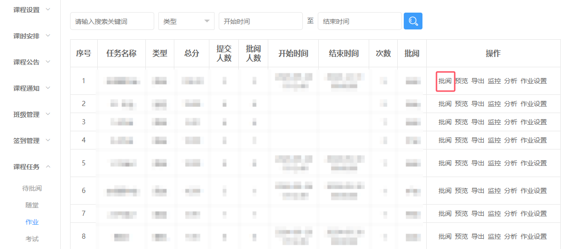The image size is (565, 249).
Task: Click 分析 for task row 6
Action: point(510,191)
